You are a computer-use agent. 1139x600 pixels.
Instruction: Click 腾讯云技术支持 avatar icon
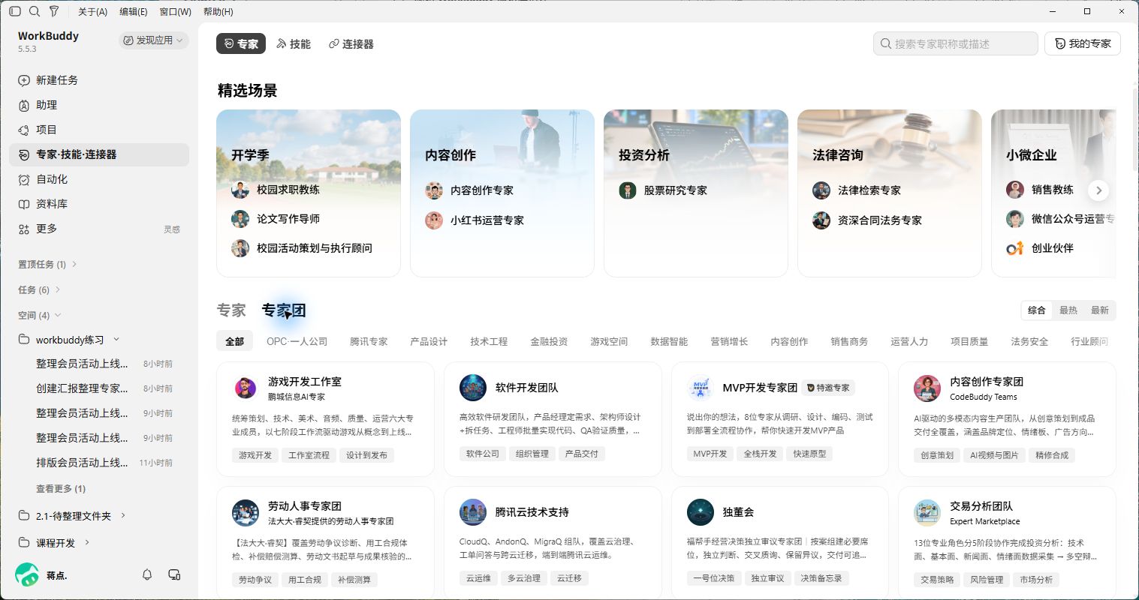(473, 512)
